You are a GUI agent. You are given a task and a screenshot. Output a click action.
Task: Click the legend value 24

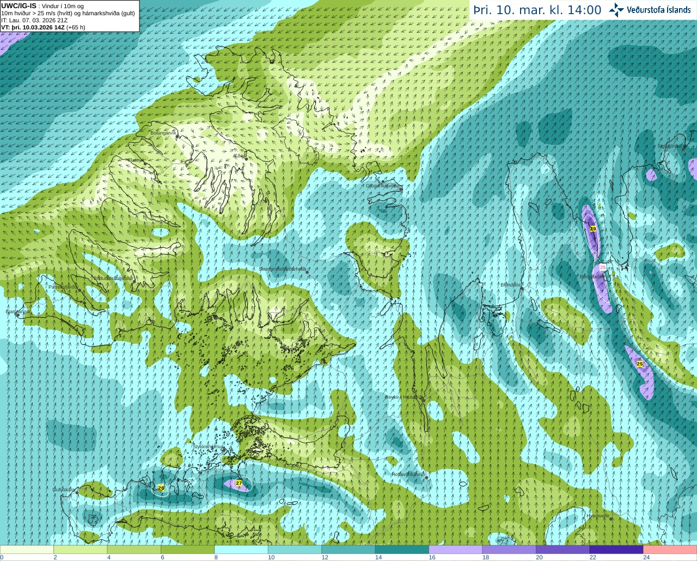(x=646, y=557)
